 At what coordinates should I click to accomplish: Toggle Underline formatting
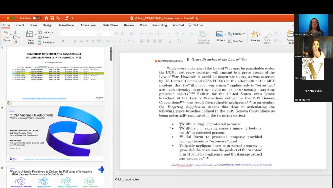pyautogui.click(x=75, y=41)
